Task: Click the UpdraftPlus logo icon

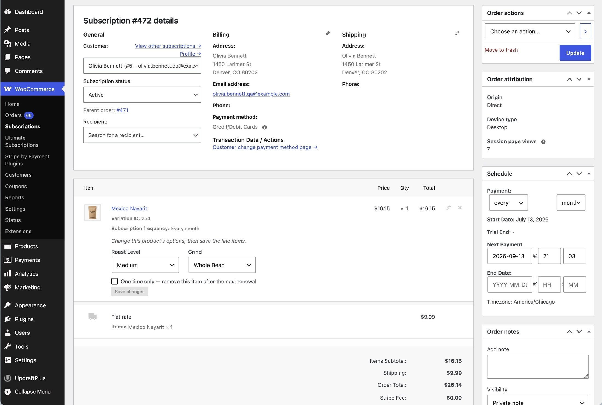Action: coord(8,378)
